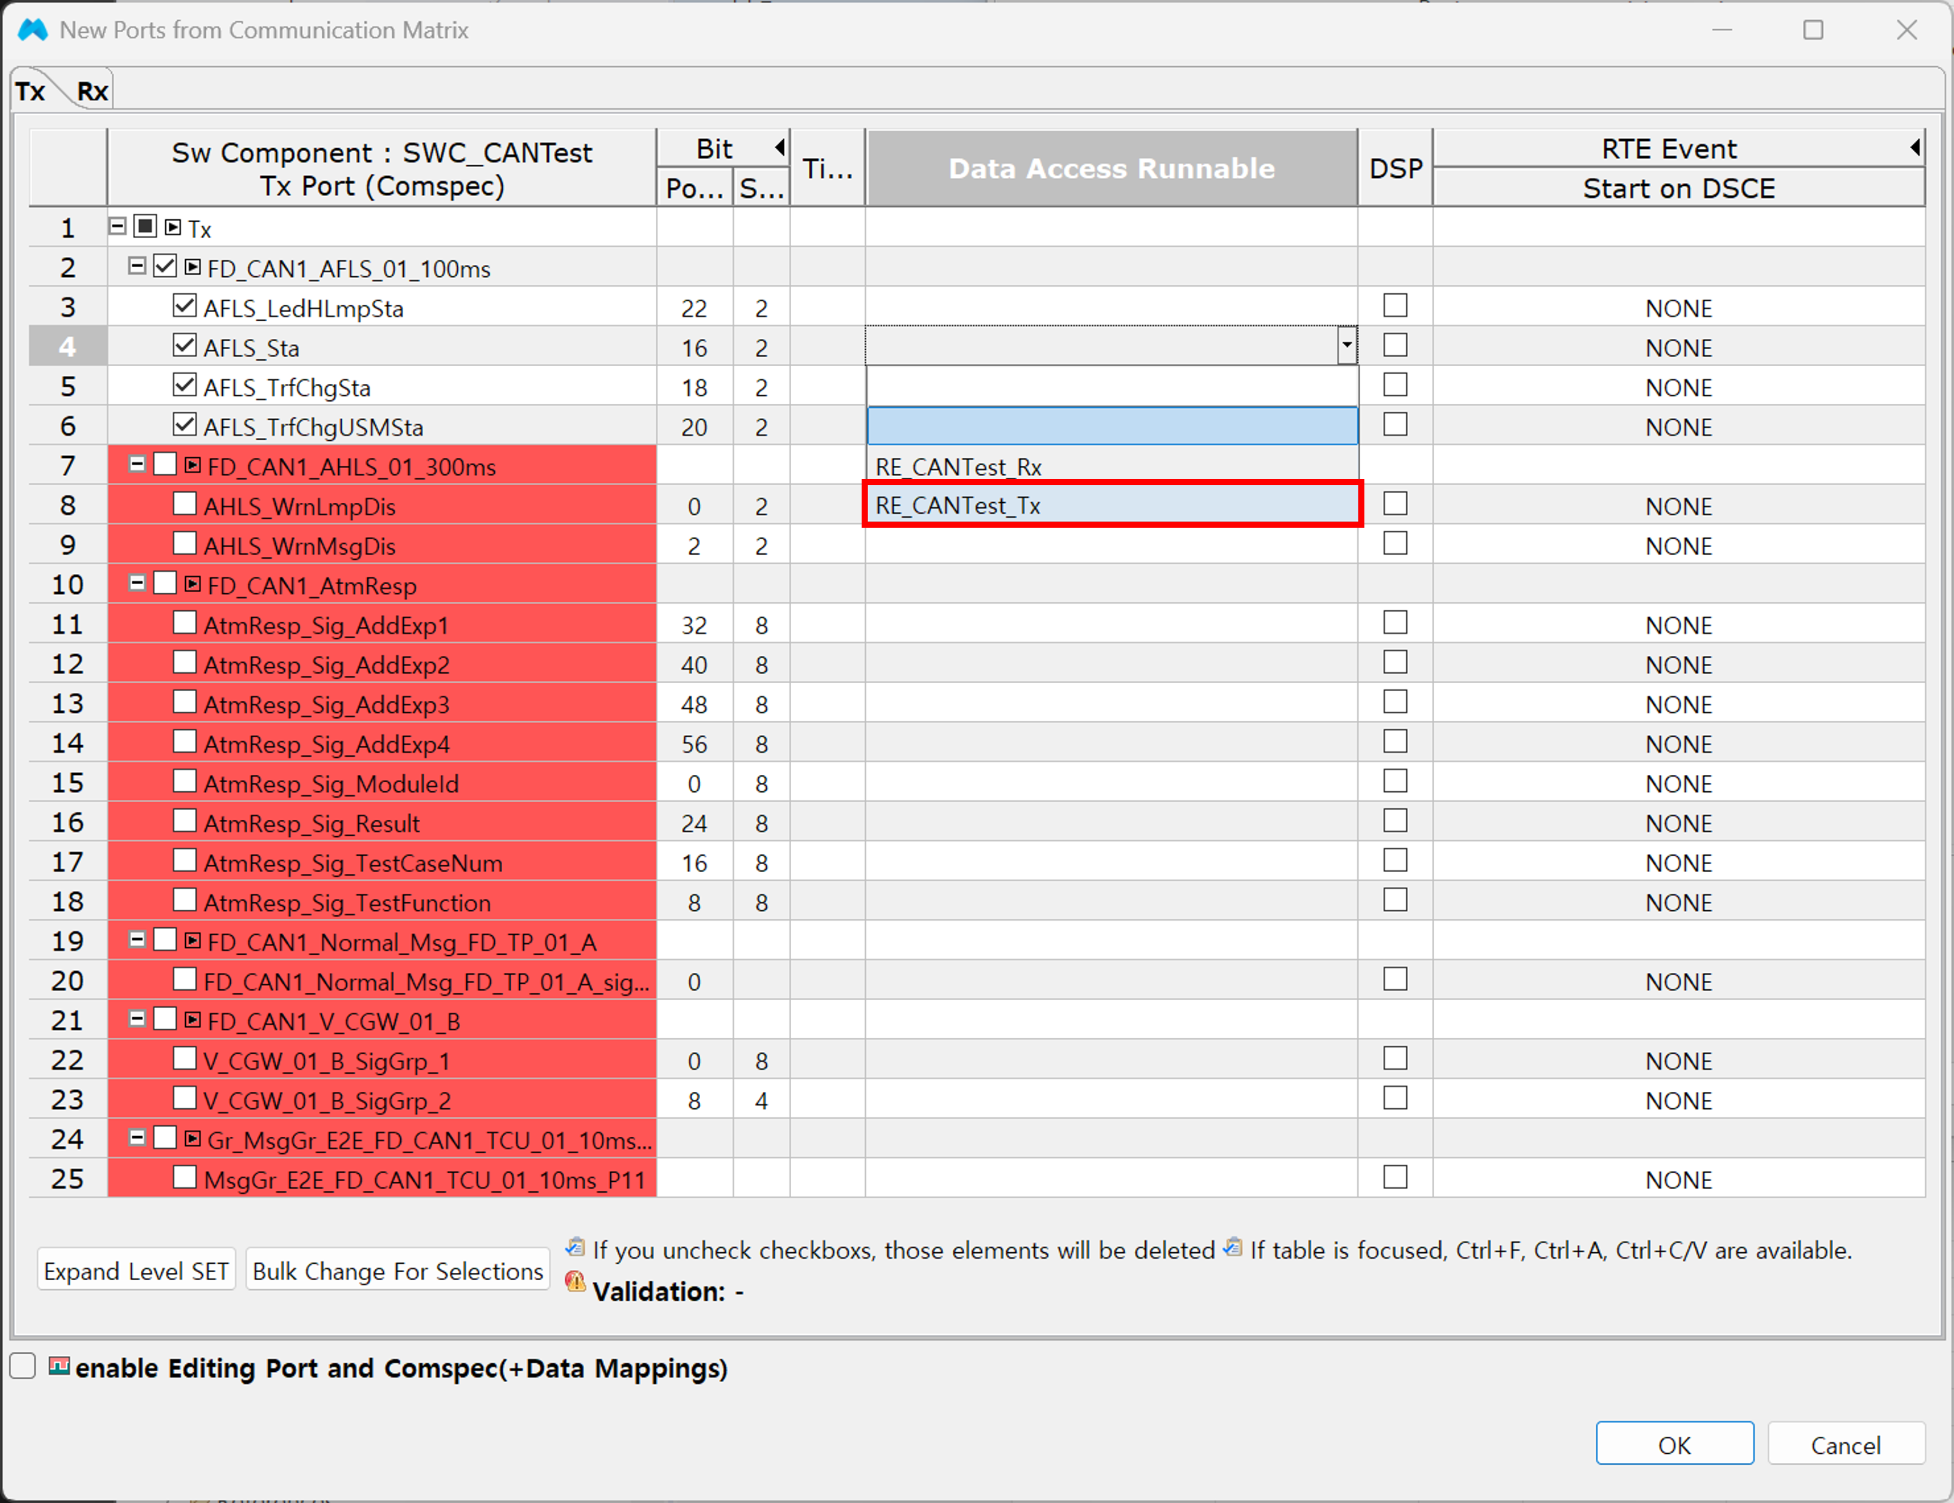Screen dimensions: 1954x1503
Task: Select RE_CANTest_Tx from the dropdown list
Action: 1112,505
